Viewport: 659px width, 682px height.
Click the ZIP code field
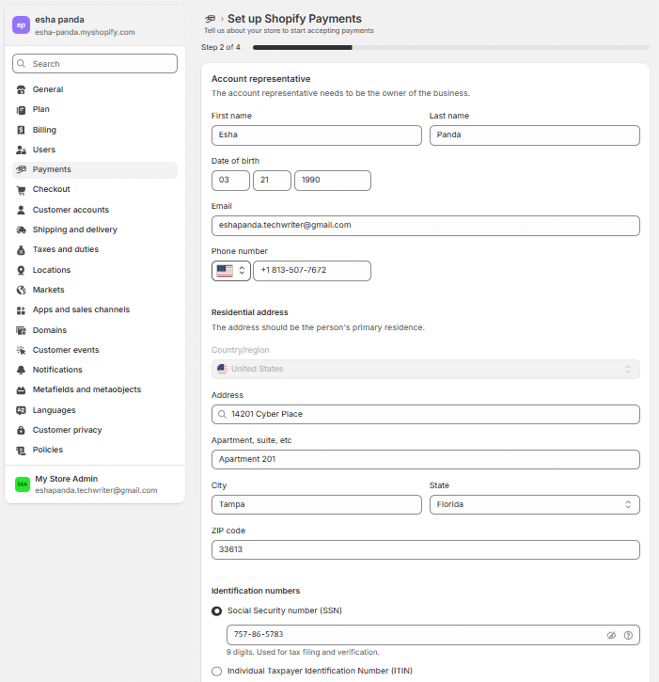click(x=426, y=549)
